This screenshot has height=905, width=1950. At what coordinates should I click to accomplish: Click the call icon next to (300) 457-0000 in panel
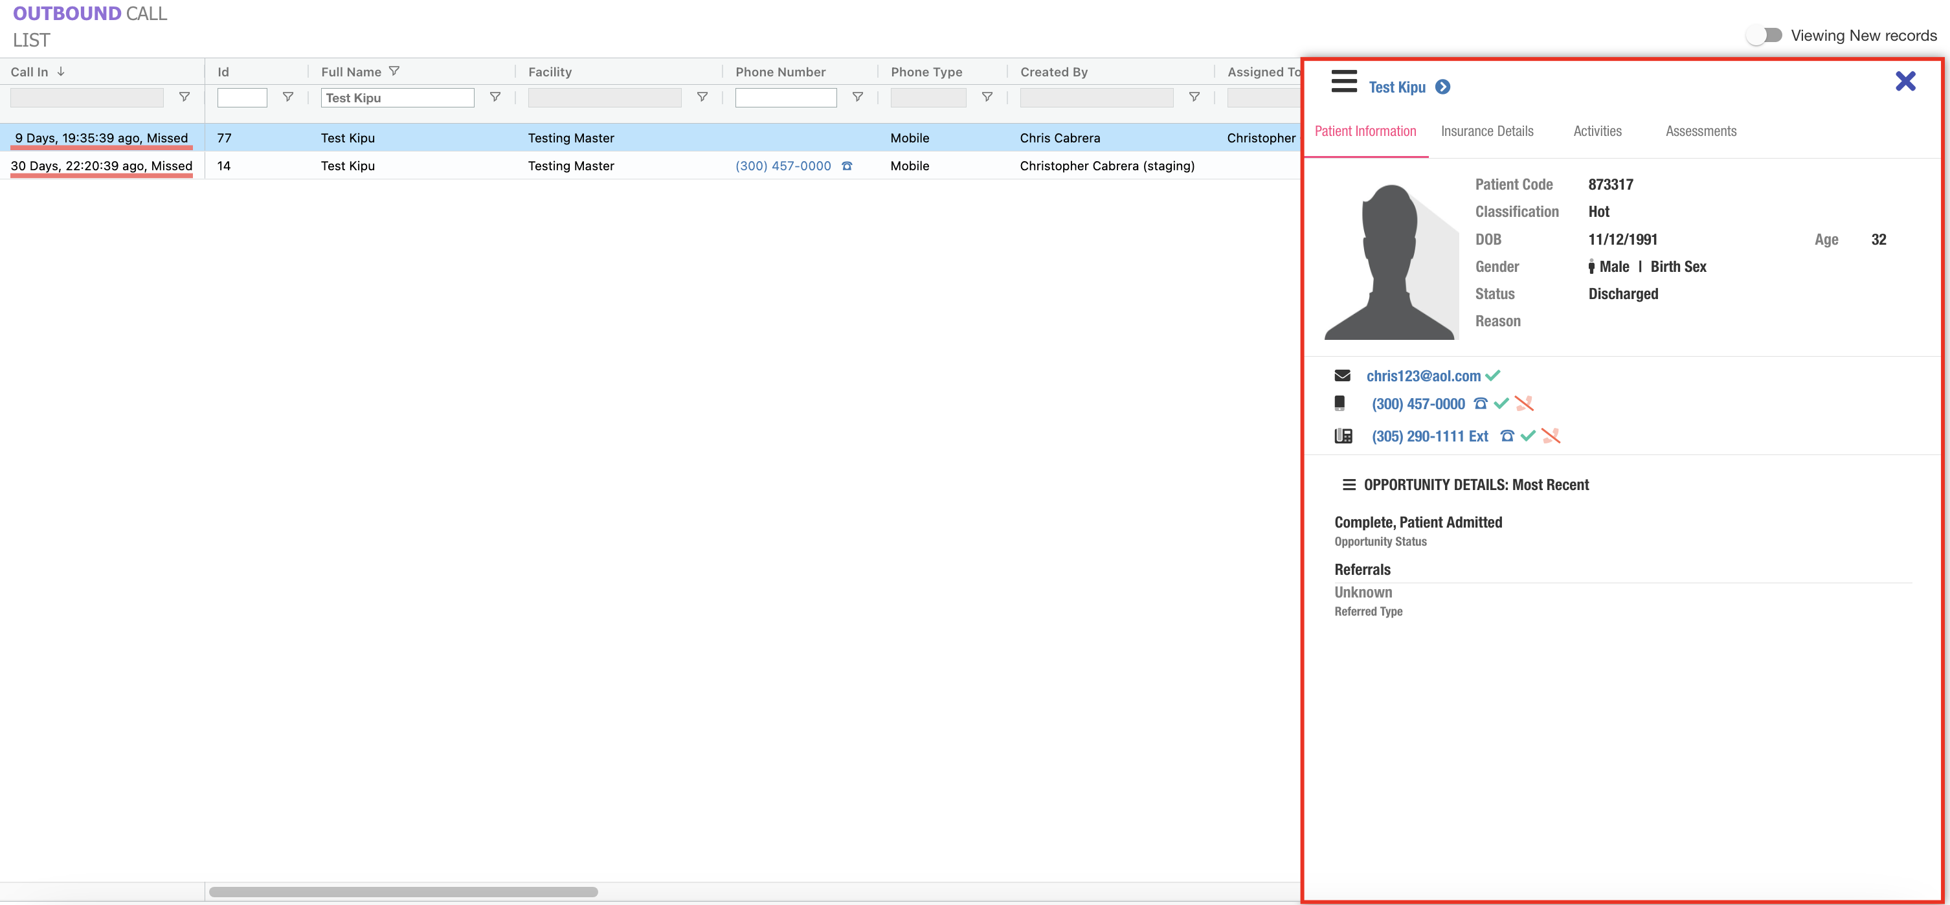[x=1480, y=404]
